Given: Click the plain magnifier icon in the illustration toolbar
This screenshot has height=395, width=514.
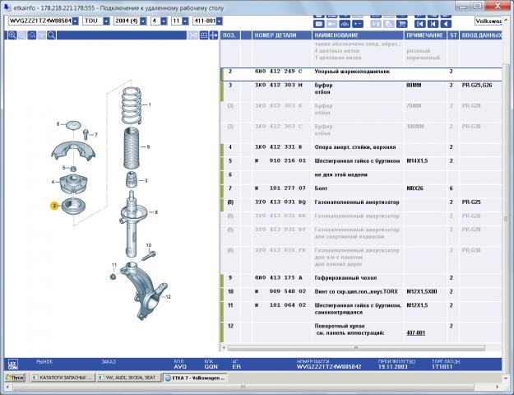Looking at the screenshot, I should pyautogui.click(x=52, y=35).
